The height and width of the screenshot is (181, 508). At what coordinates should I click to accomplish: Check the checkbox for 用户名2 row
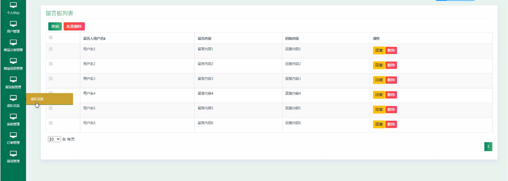51,64
